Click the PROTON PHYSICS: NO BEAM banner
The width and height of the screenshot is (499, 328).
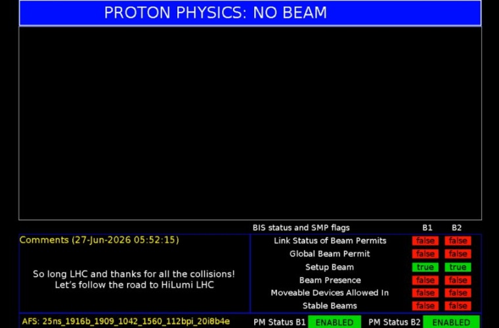click(250, 12)
